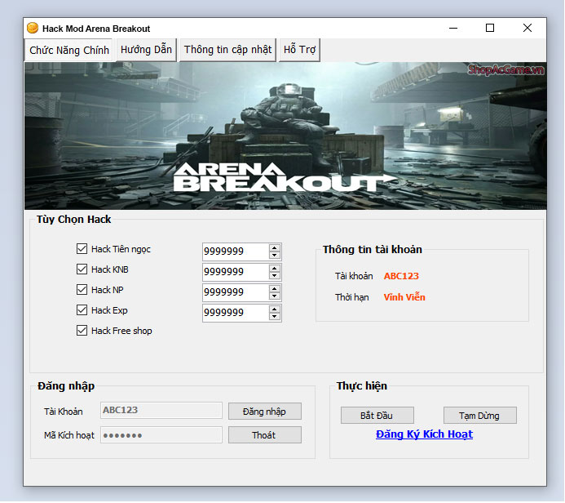Disable the Hack Exp checkbox
565x503 pixels.
(82, 310)
